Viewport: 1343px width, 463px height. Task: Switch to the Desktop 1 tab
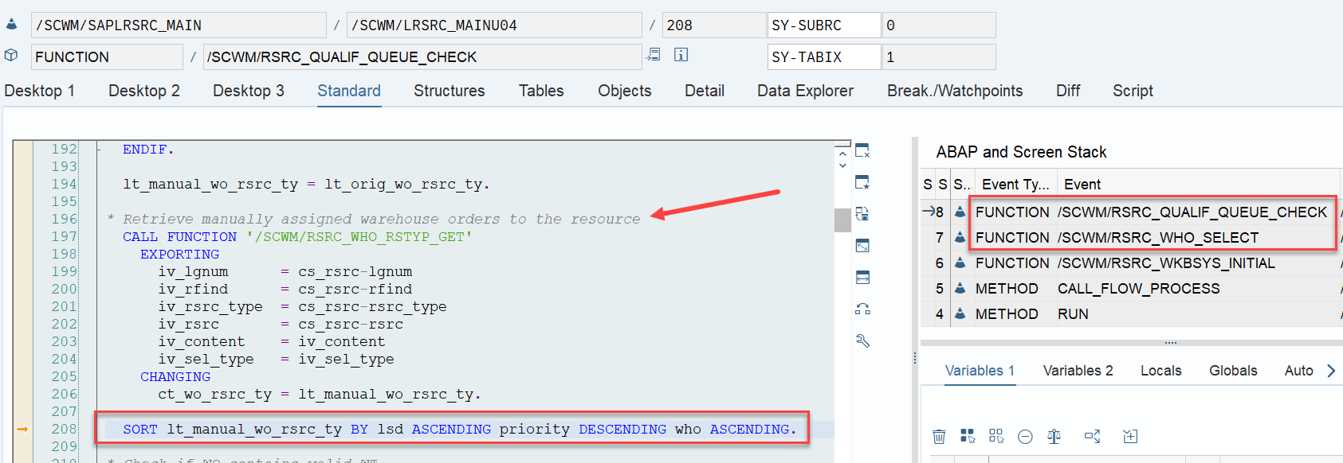click(39, 91)
